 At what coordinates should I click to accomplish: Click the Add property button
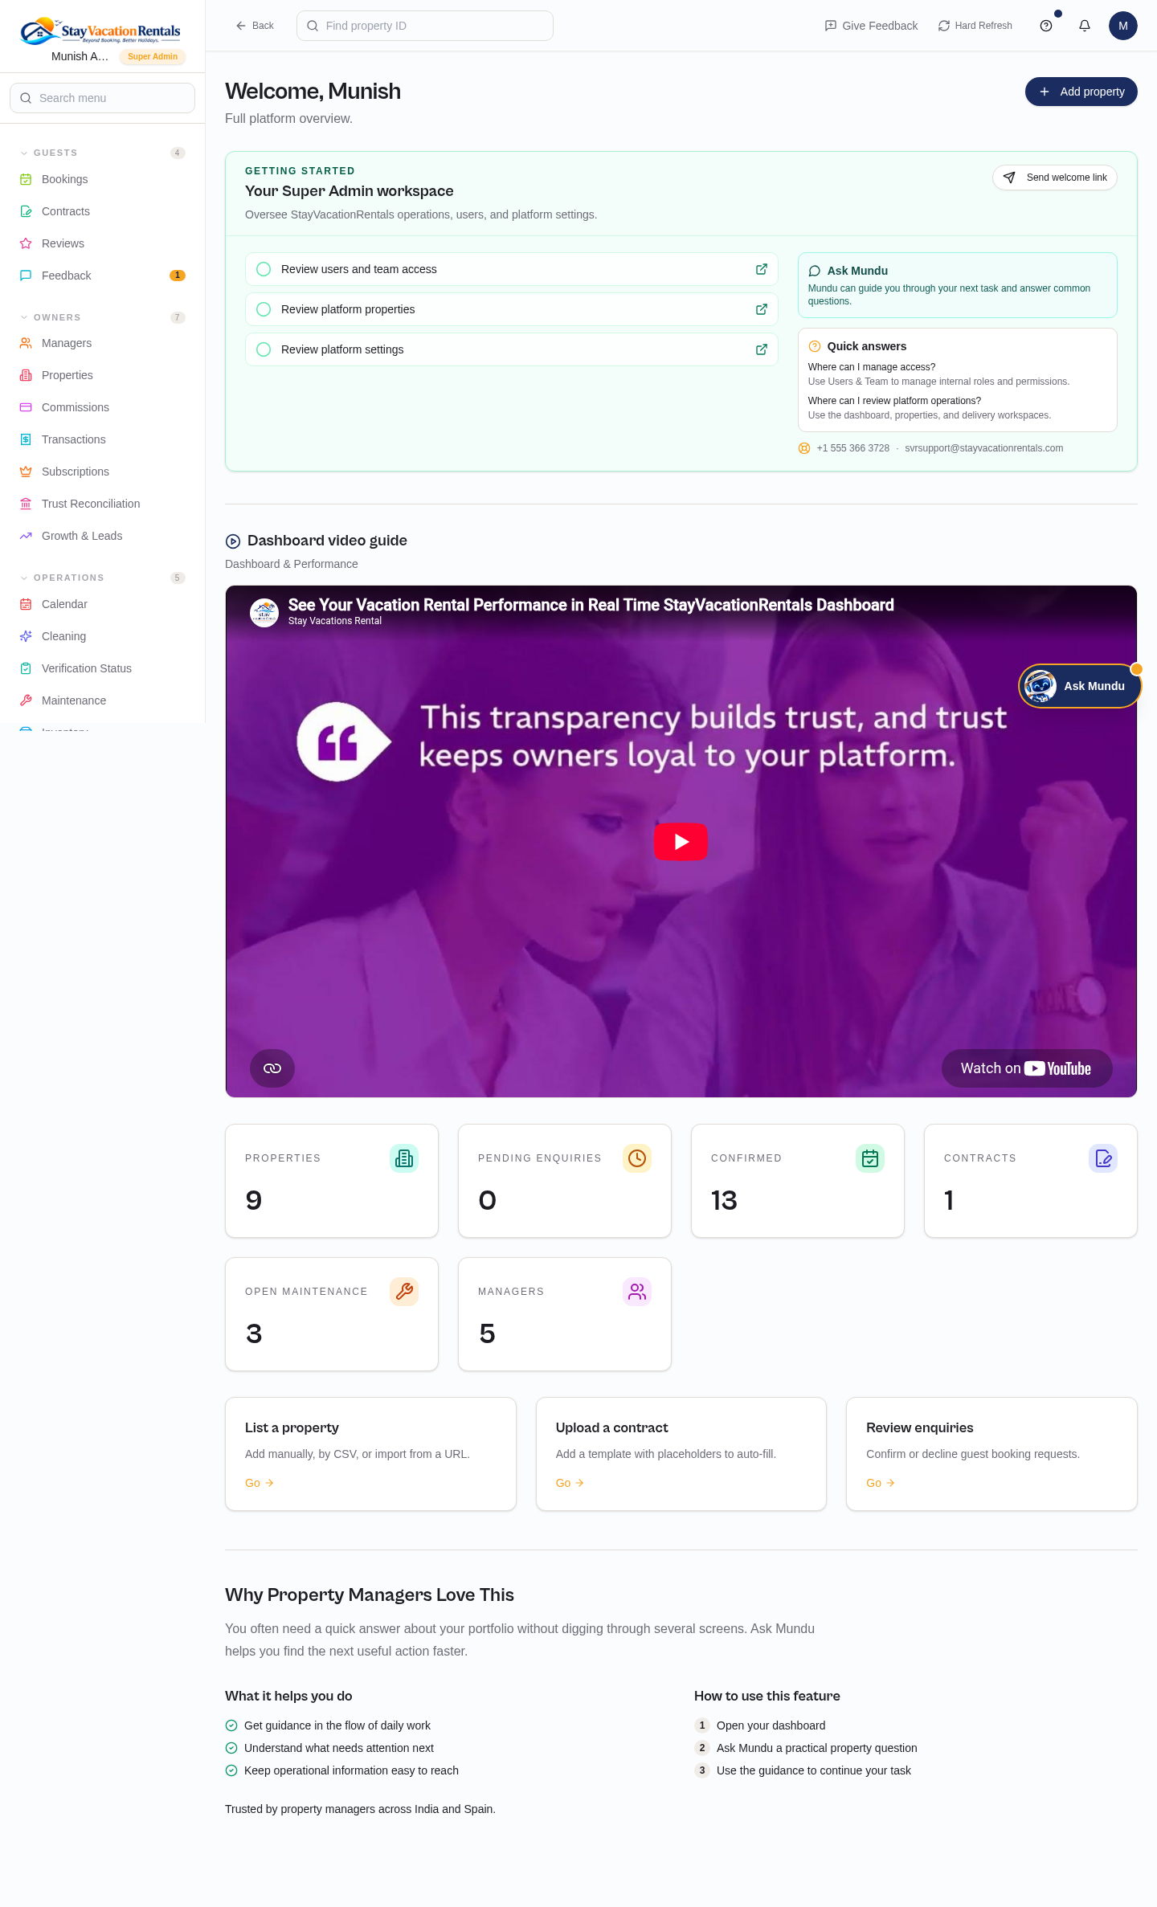pos(1081,92)
